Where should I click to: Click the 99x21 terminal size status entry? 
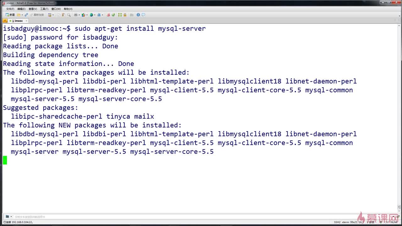click(x=354, y=222)
